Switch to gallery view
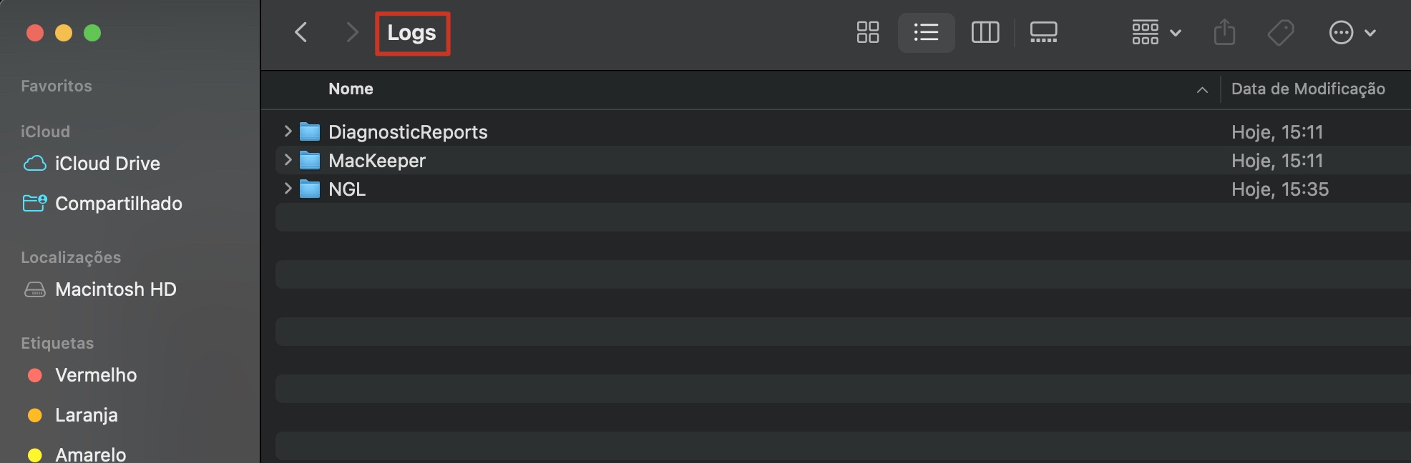This screenshot has width=1411, height=463. [x=1043, y=32]
